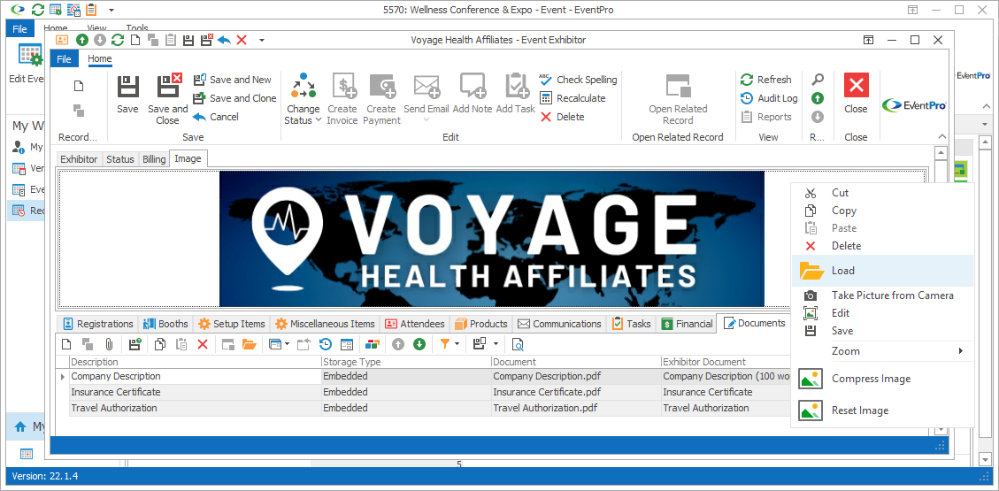Open Registrations tab

tap(98, 324)
